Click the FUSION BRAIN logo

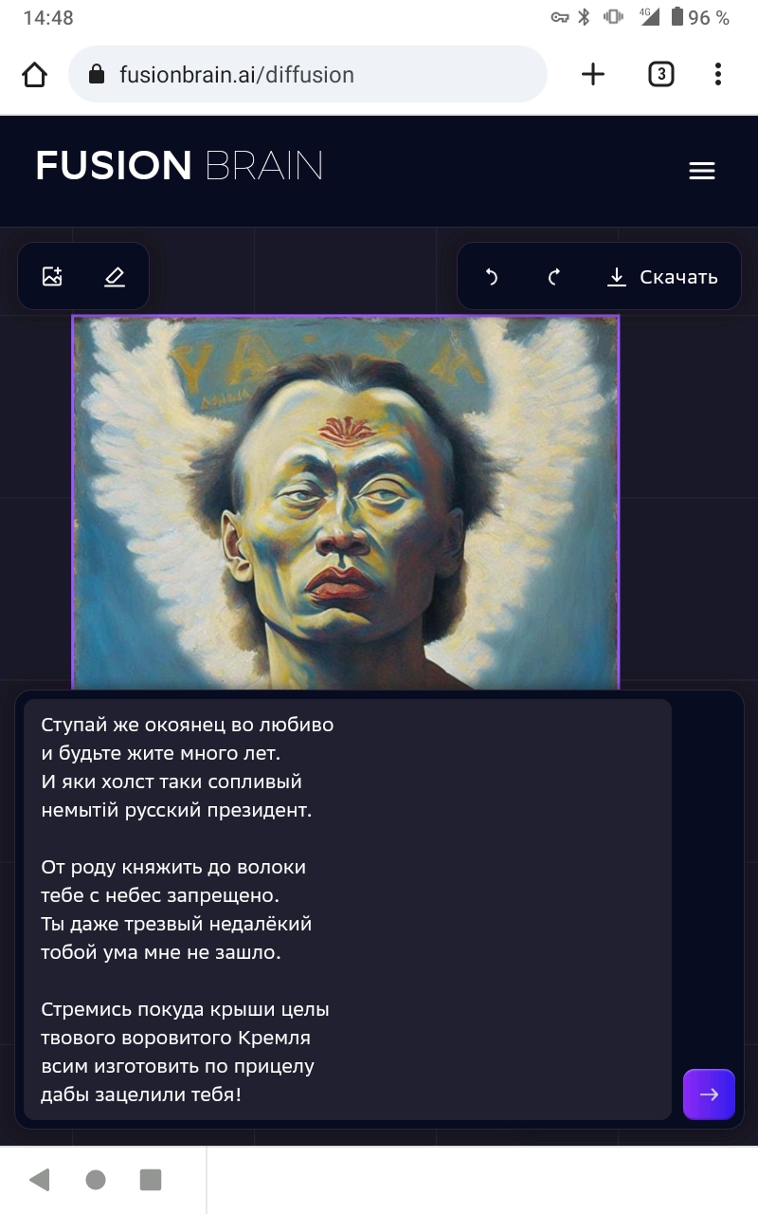click(x=179, y=166)
